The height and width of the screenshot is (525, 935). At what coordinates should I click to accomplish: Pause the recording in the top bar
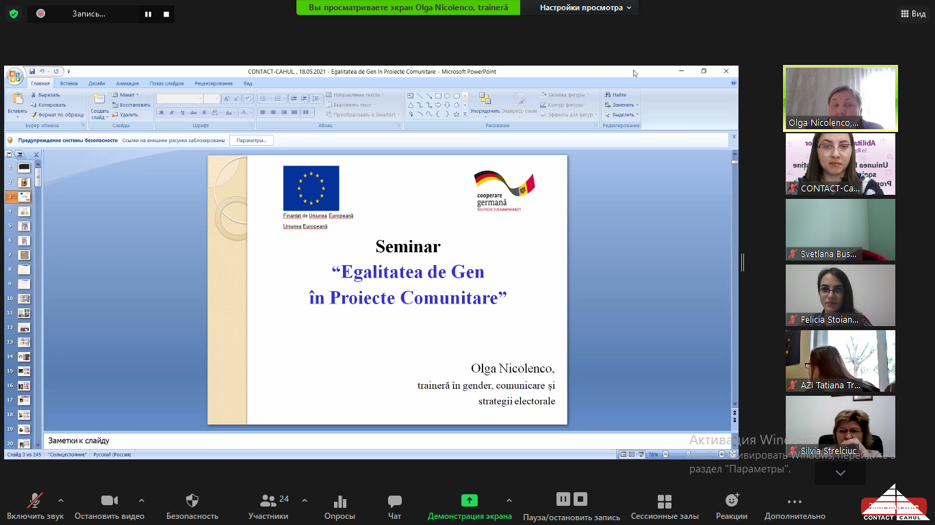click(x=148, y=14)
